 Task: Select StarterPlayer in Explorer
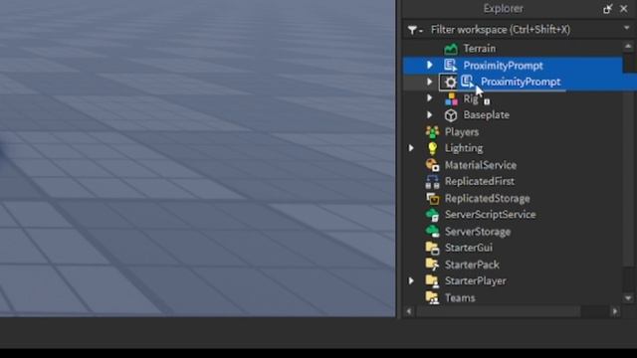[476, 280]
